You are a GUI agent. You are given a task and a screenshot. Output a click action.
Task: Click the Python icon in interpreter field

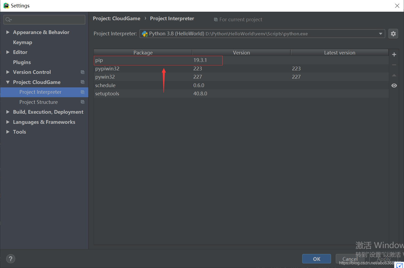(x=145, y=34)
